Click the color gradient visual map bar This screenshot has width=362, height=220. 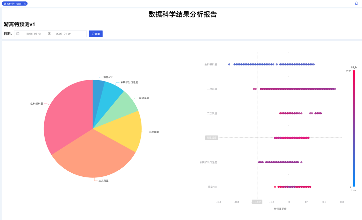tap(354, 129)
